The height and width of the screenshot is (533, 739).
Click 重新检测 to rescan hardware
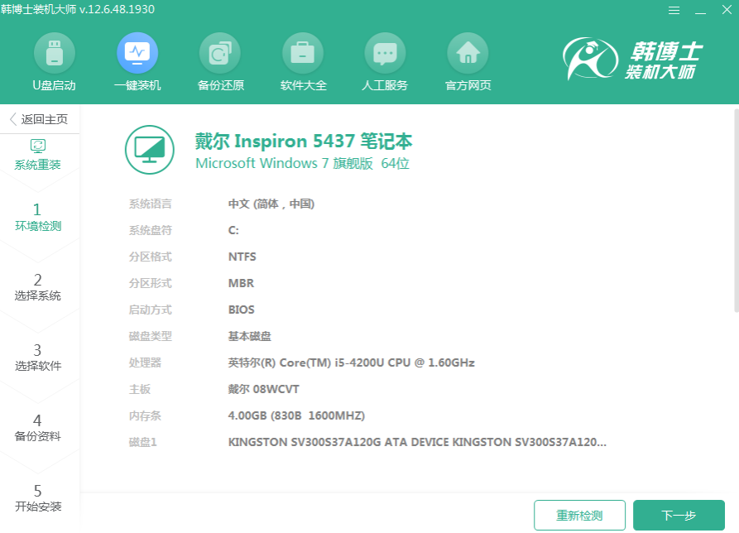579,515
